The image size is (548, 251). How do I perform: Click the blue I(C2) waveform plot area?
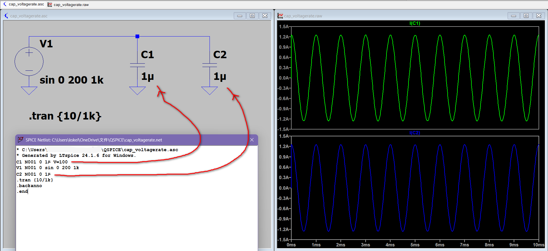click(415, 188)
